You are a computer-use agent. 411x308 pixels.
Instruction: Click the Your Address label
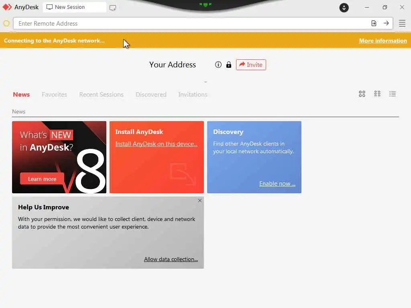pos(173,65)
